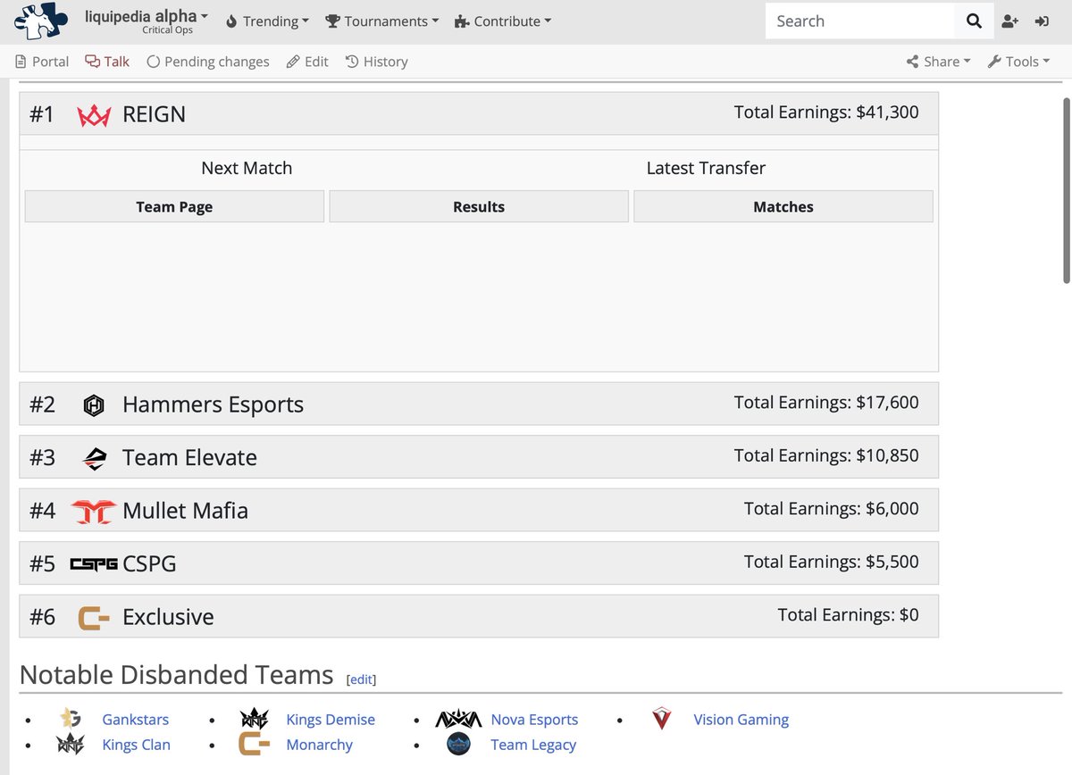
Task: Click the Next Match heading text
Action: (247, 168)
